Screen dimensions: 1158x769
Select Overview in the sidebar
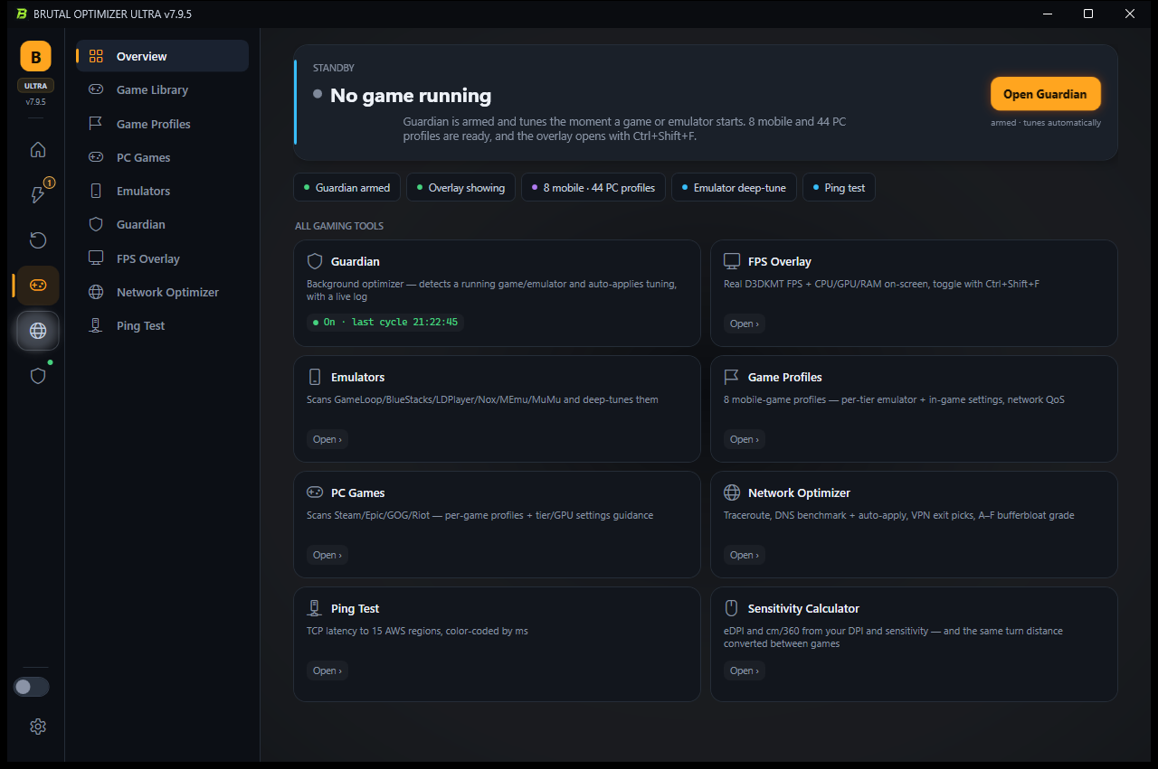163,56
